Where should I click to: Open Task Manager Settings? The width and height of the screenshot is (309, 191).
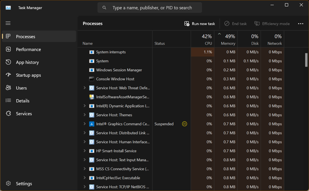(x=39, y=183)
